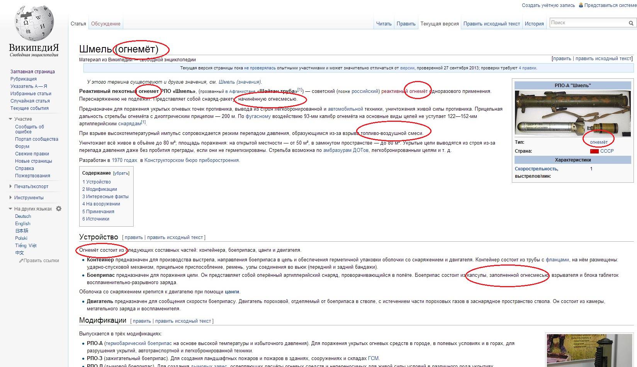Select the Текущая версия tab
637x367 pixels.
click(440, 24)
